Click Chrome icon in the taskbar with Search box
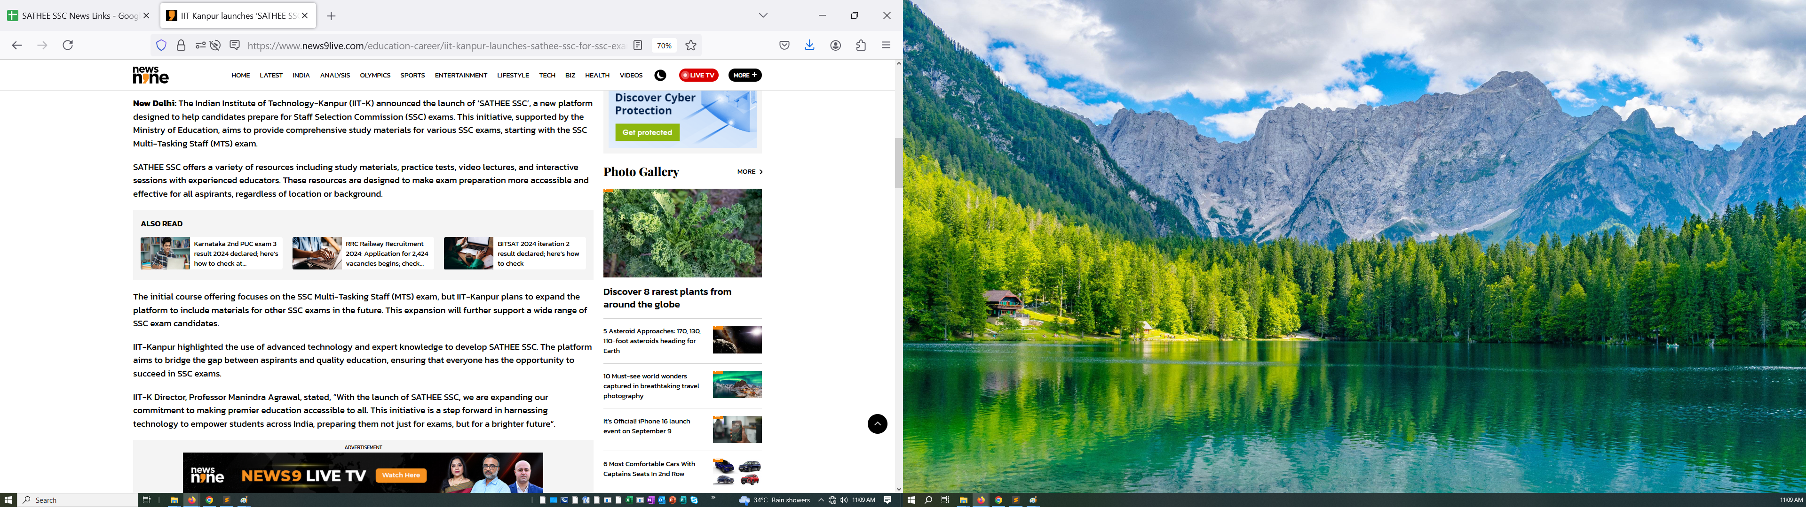 (209, 500)
